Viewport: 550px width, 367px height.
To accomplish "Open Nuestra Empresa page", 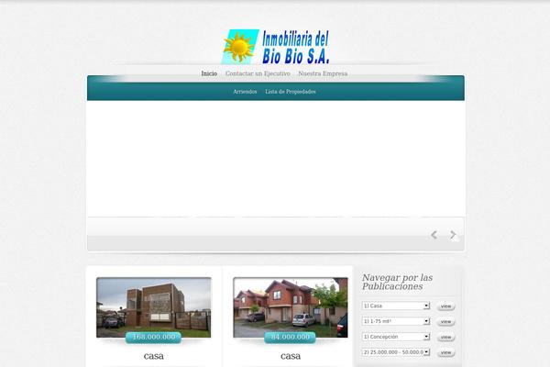I will (x=323, y=73).
